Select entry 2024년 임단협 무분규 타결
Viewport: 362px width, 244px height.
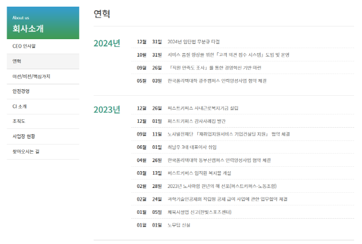[x=194, y=42]
